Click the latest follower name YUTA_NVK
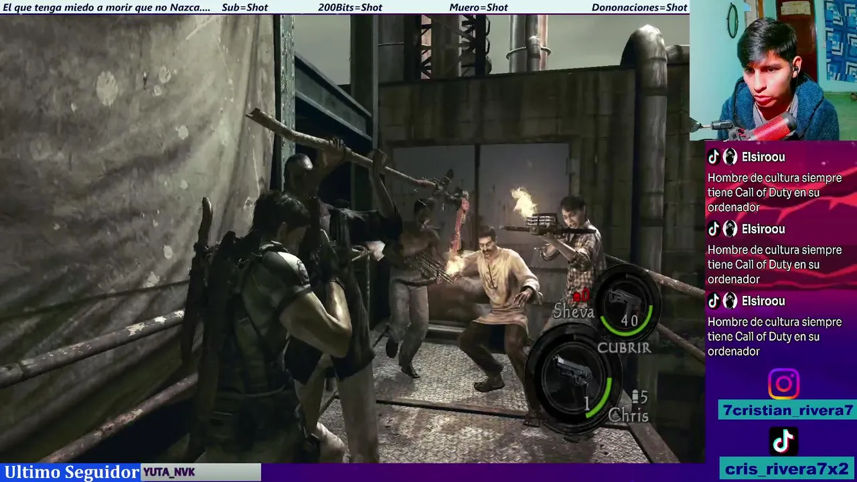 click(x=169, y=473)
